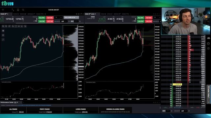211x118 pixels.
Task: Toggle DAY duration in the DOM panel
Action: (x=164, y=111)
